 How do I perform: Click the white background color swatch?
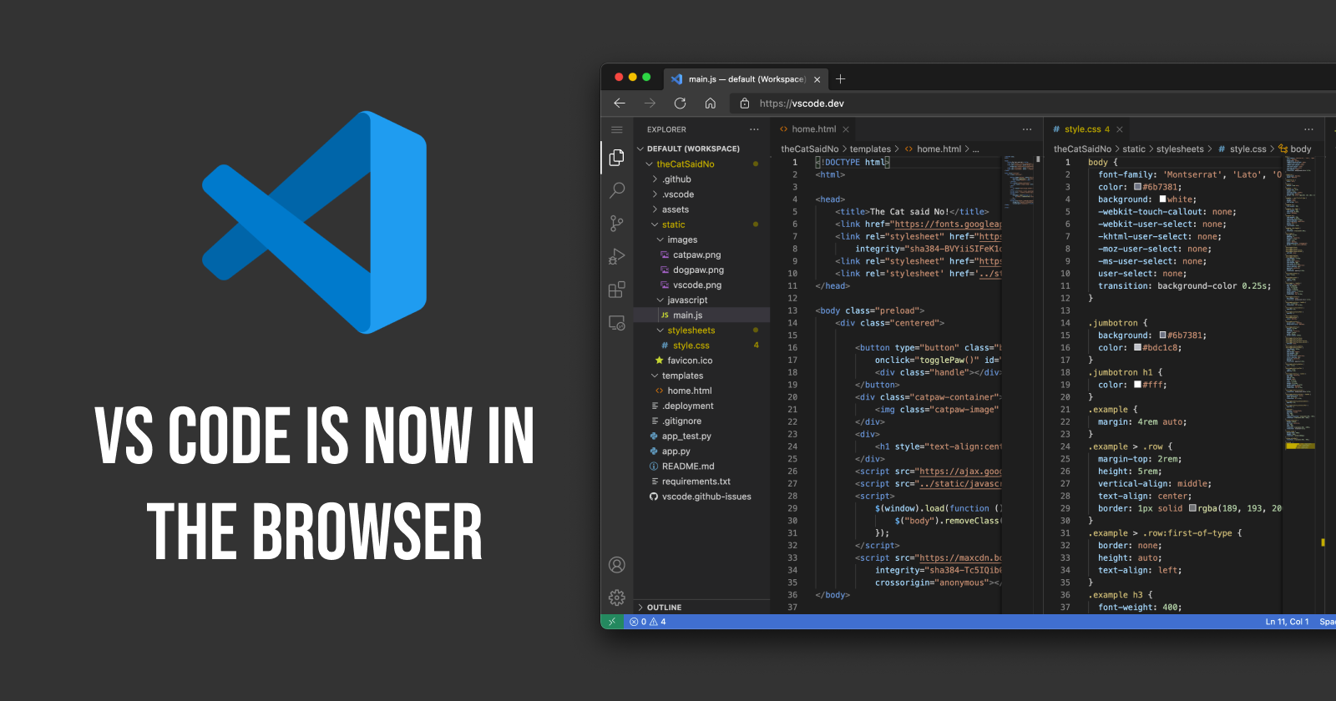pyautogui.click(x=1162, y=199)
